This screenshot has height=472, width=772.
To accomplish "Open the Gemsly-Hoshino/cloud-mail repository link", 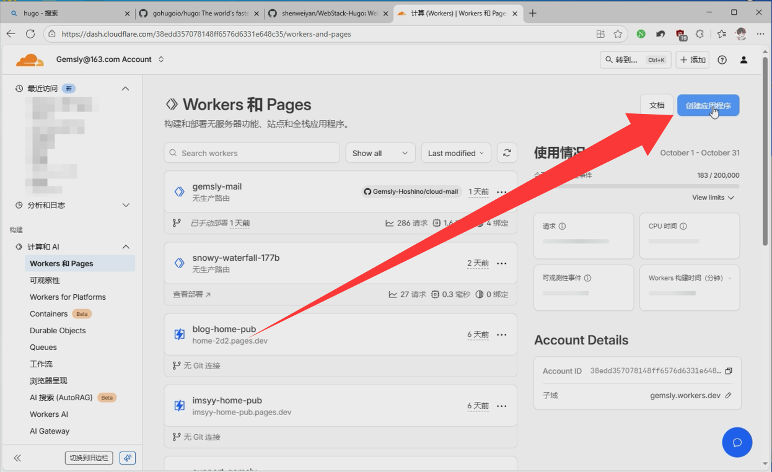I will pyautogui.click(x=411, y=192).
